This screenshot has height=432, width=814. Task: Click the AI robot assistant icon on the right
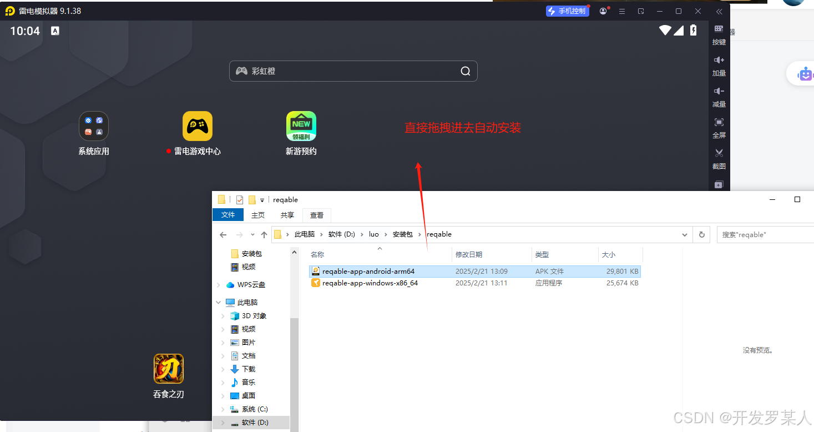[x=805, y=74]
